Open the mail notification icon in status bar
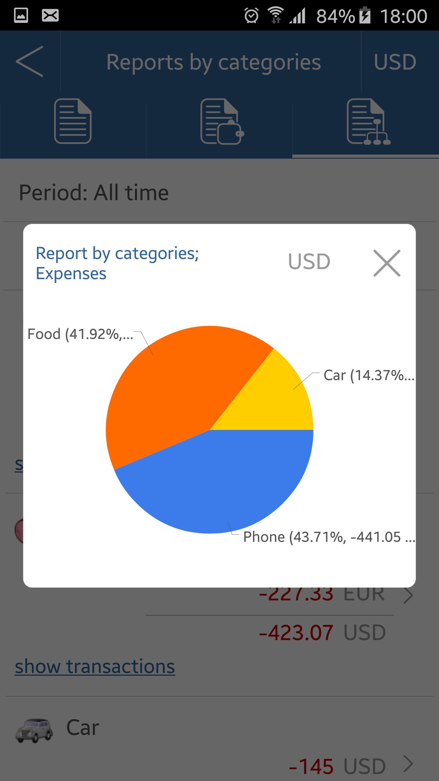This screenshot has height=781, width=439. point(50,15)
